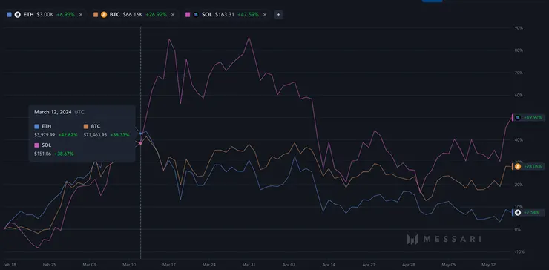Click the -10% y-axis label
This screenshot has height=270, width=549.
519,251
